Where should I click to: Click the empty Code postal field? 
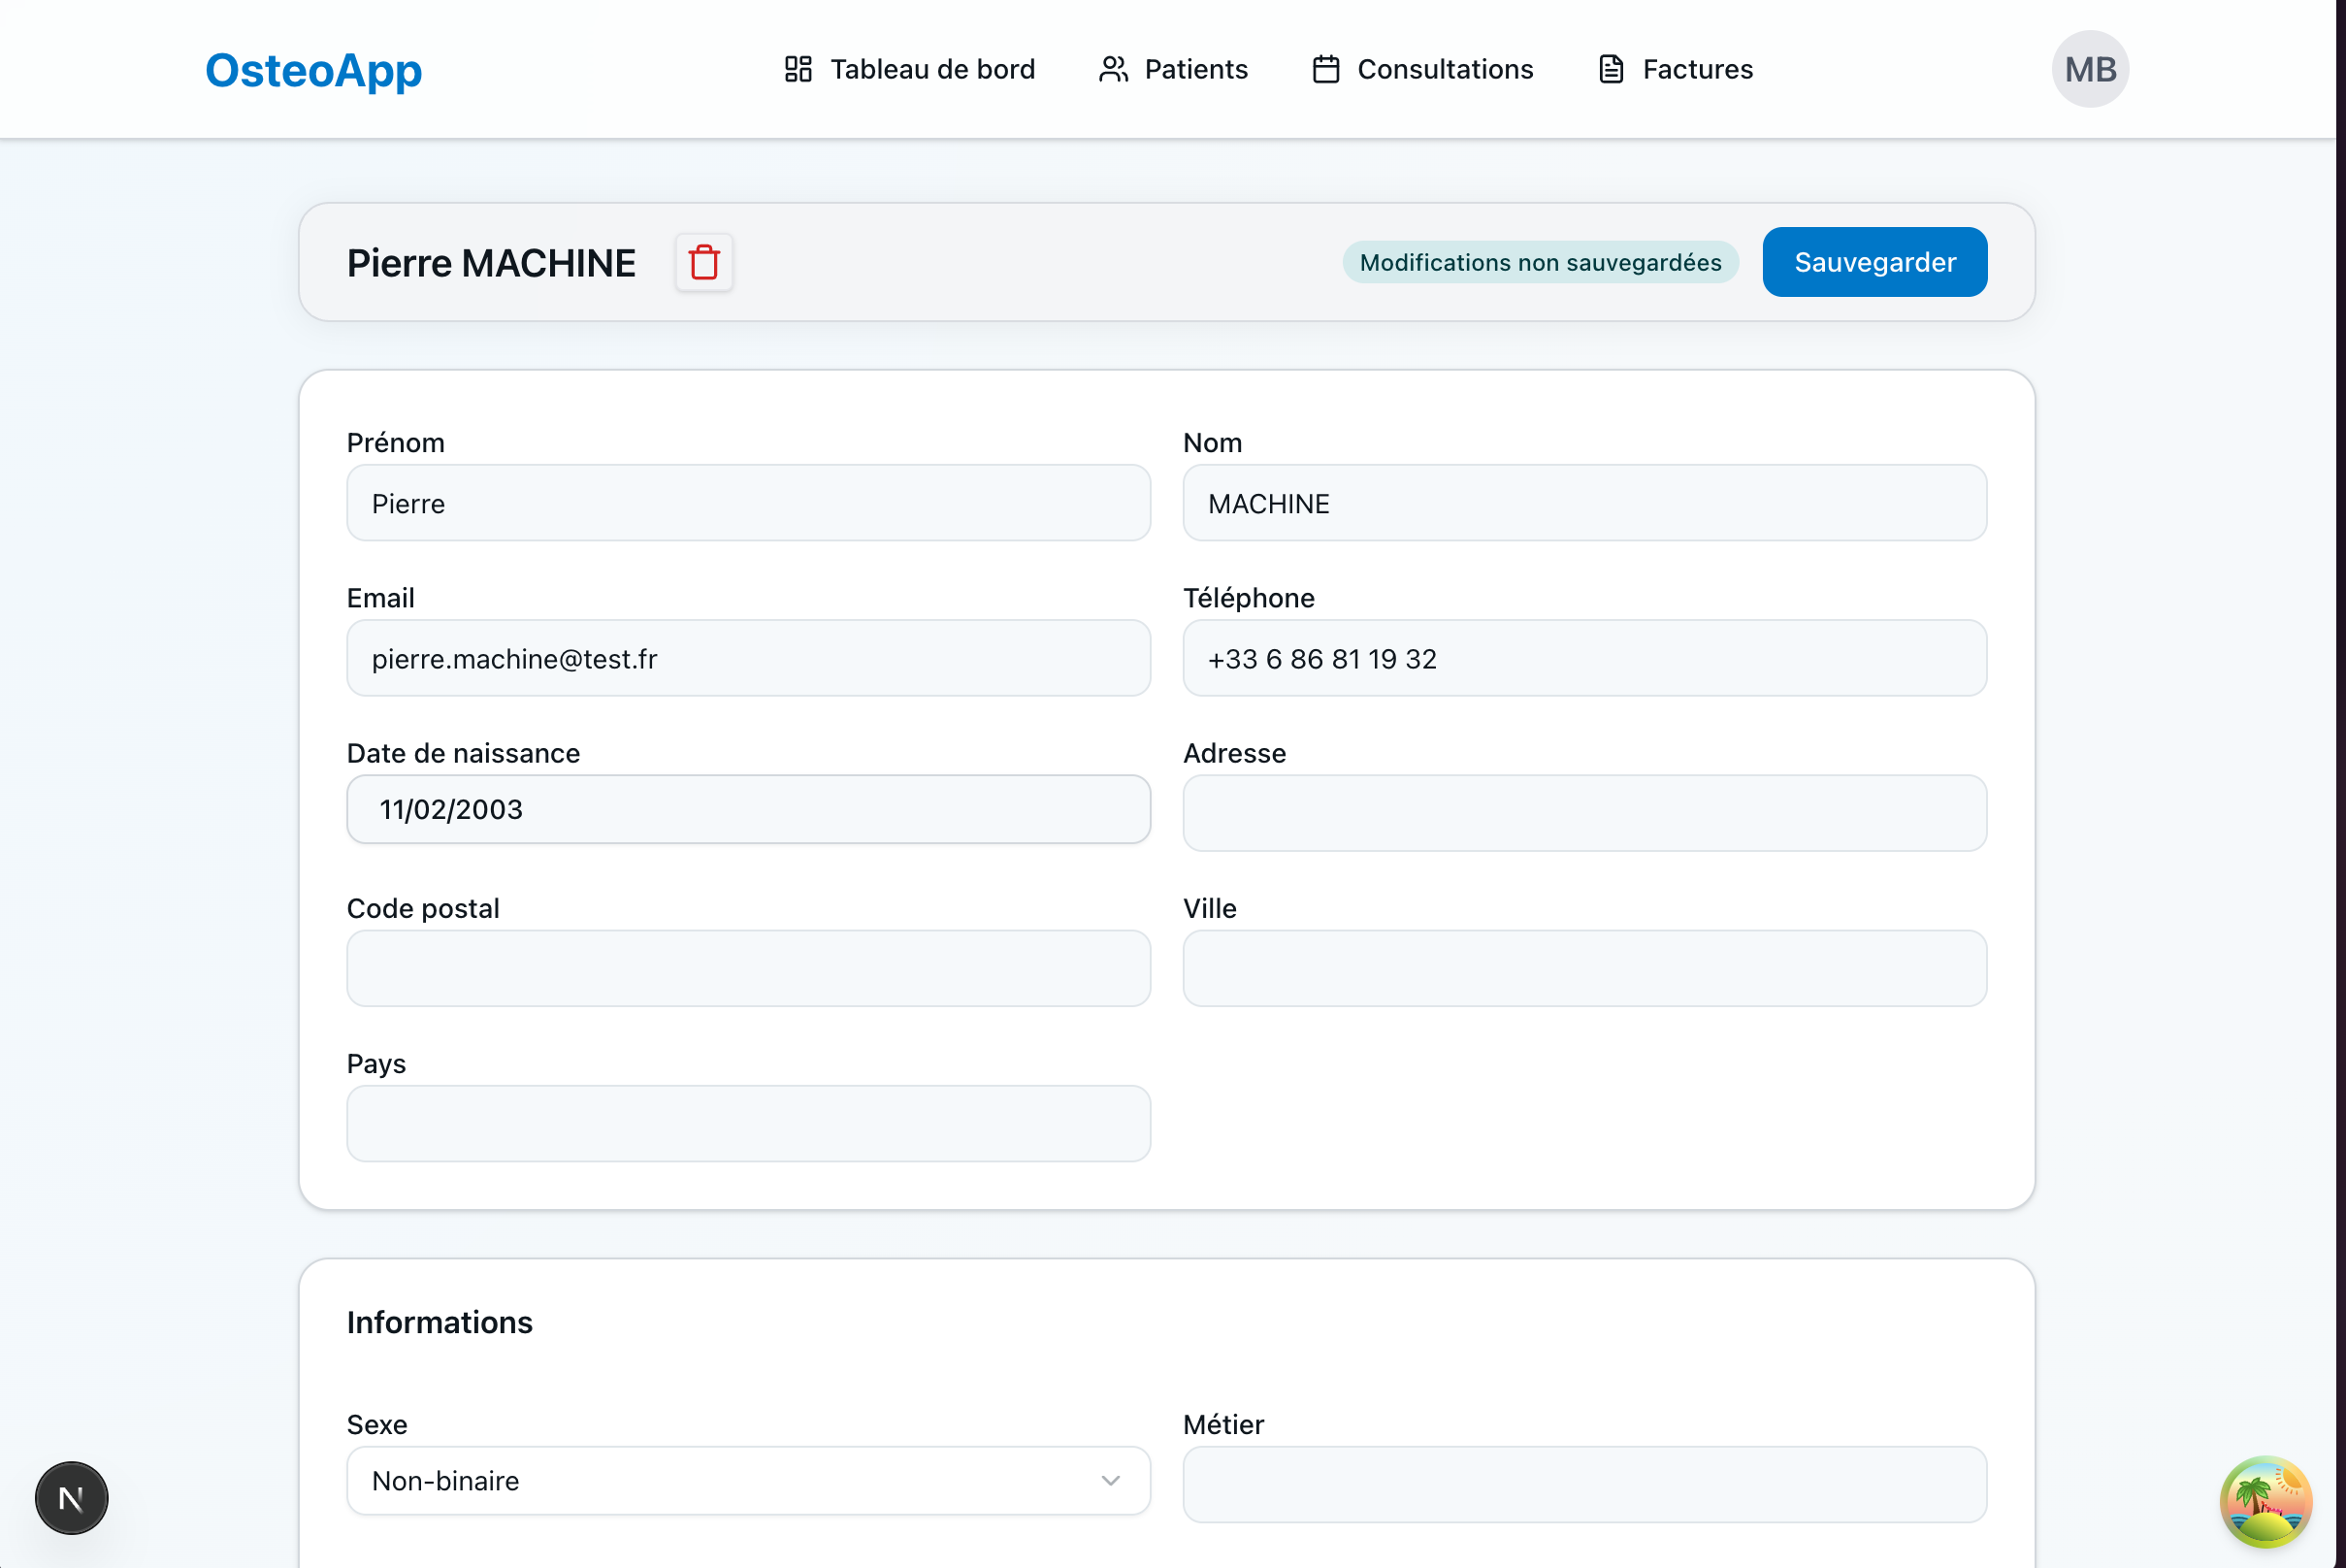click(747, 968)
